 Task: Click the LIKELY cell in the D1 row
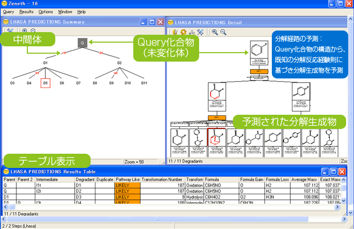click(x=127, y=185)
